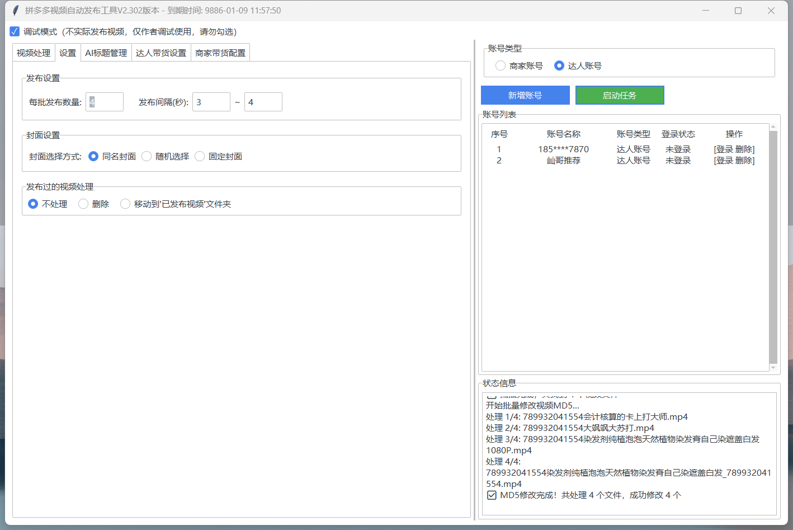Image resolution: width=793 pixels, height=530 pixels.
Task: Click the minimum 发布间隔 field showing 3
Action: pos(211,102)
